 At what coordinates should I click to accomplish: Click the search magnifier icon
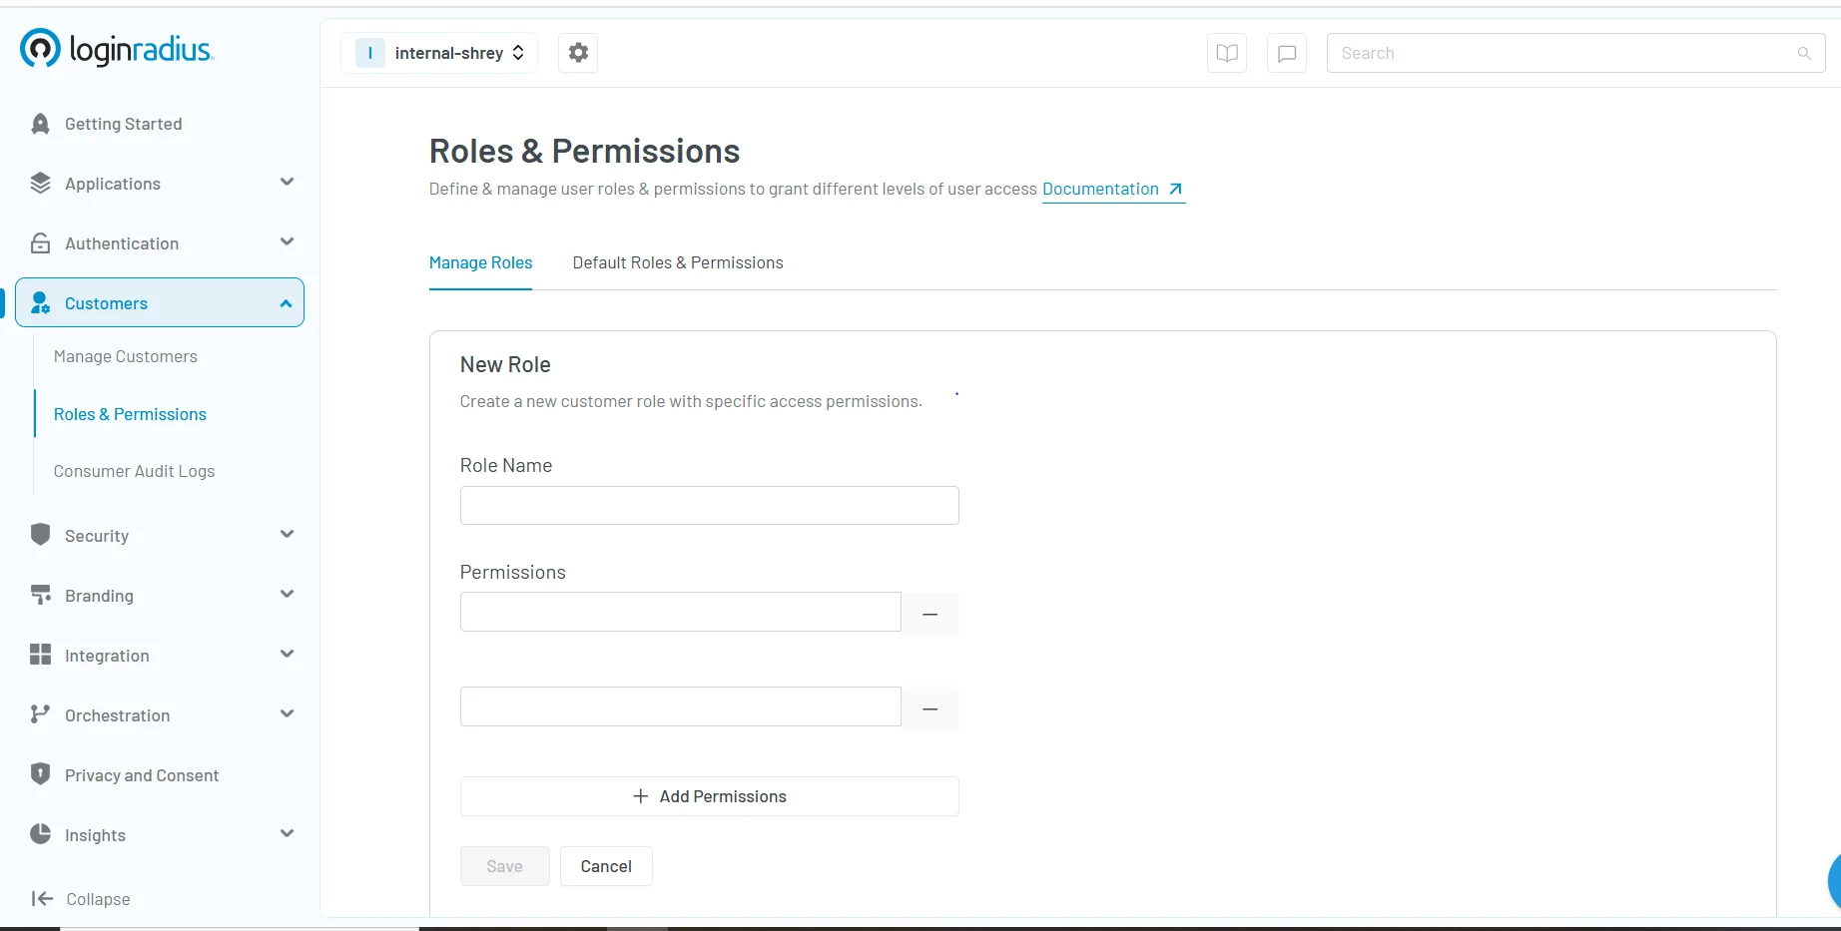point(1802,53)
